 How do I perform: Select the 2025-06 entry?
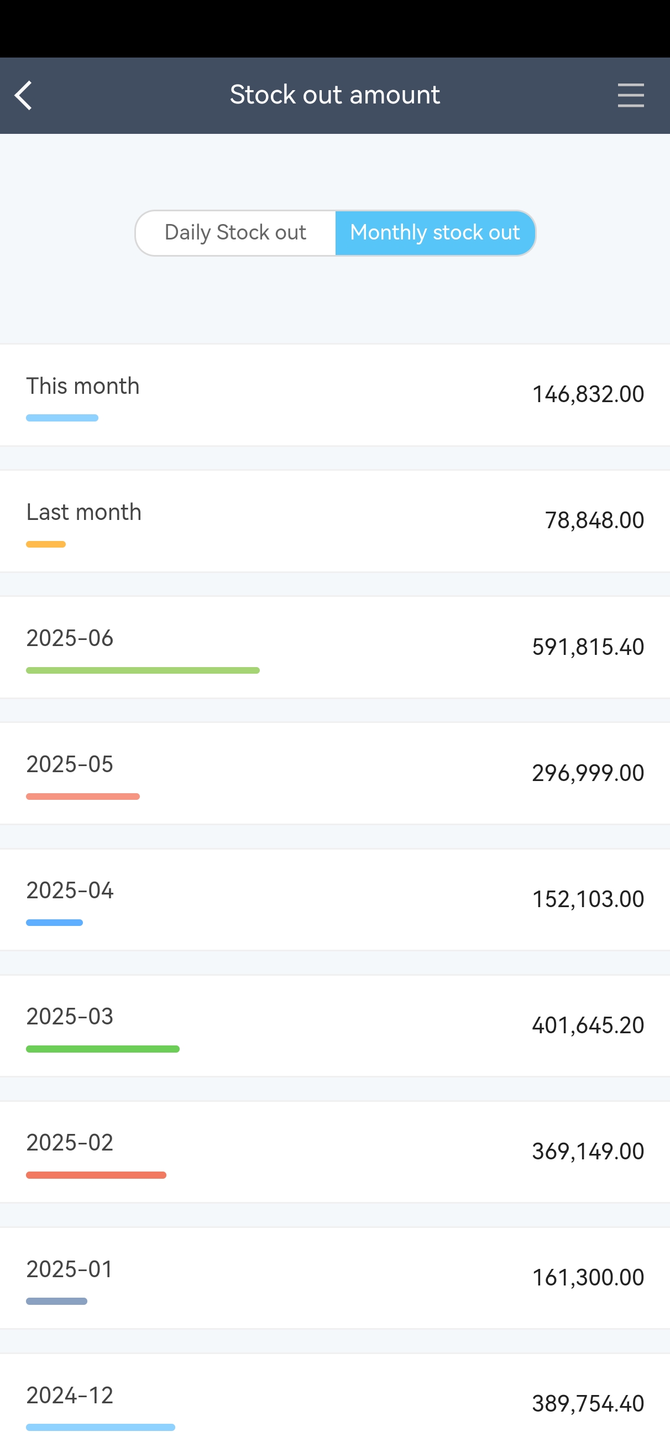(x=334, y=647)
